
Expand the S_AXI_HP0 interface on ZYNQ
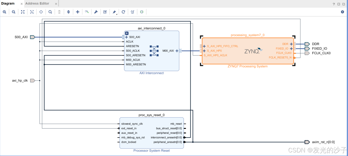(204, 51)
